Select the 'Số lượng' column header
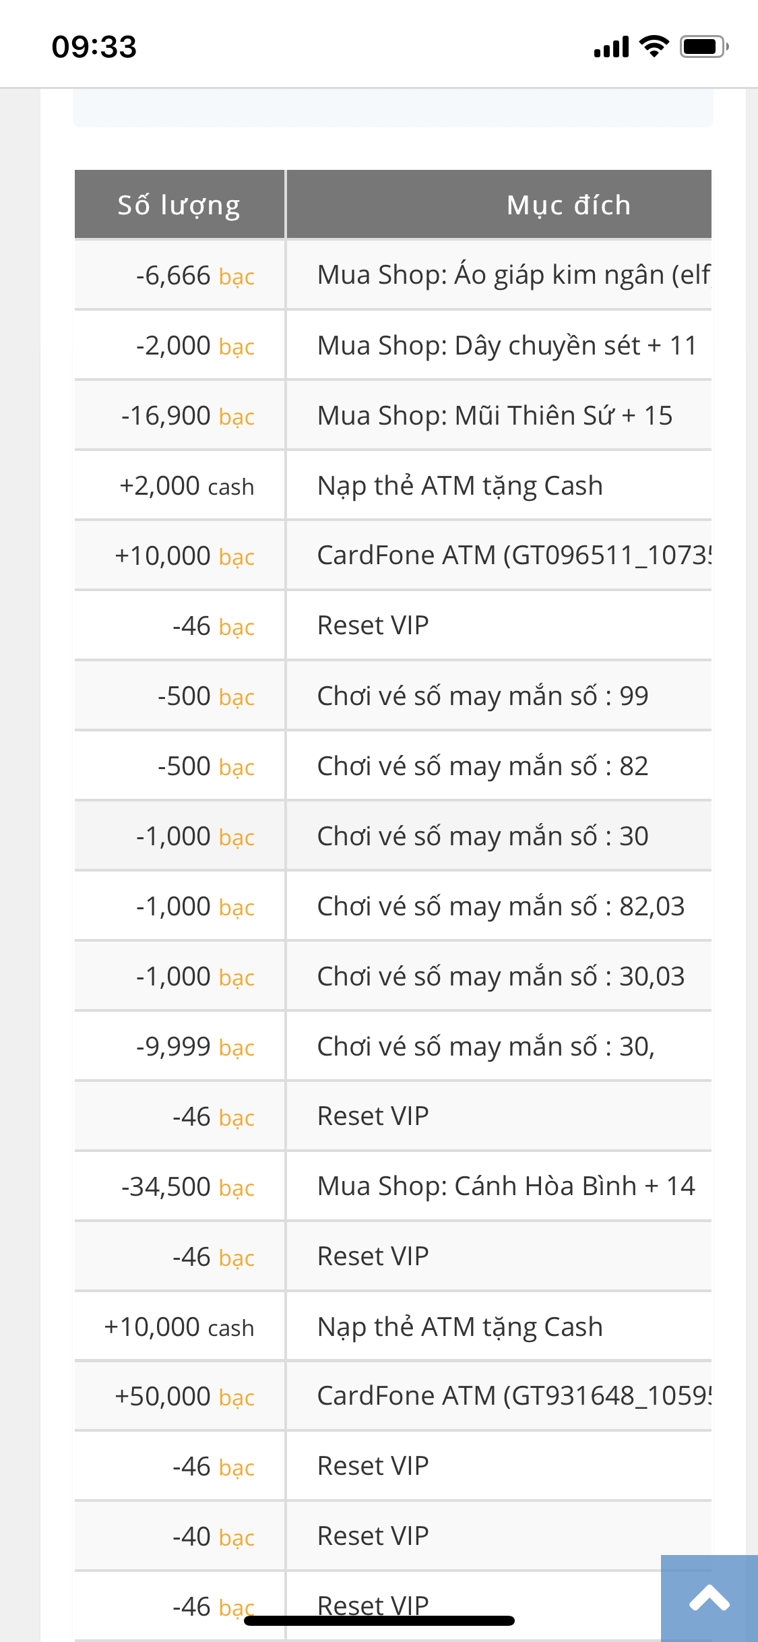Viewport: 758px width, 1642px height. pyautogui.click(x=179, y=205)
